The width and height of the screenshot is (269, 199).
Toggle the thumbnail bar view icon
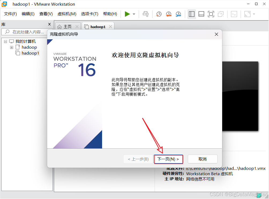tap(201, 14)
